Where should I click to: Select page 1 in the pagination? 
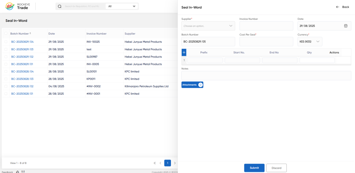click(167, 163)
